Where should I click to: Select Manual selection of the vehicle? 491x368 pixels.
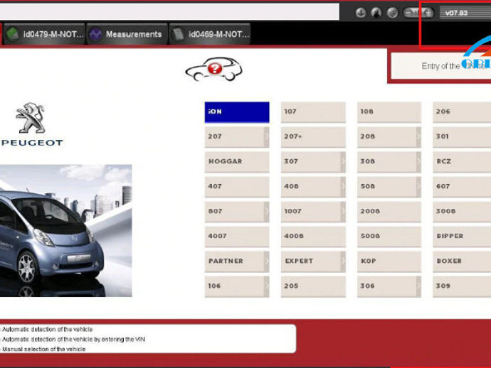pos(43,349)
